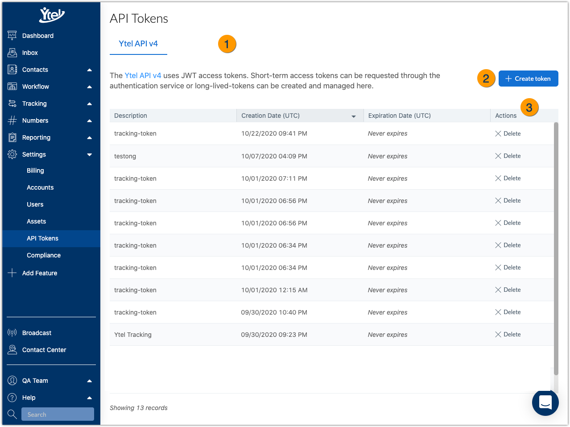Expand the Reporting menu arrow

tap(89, 137)
